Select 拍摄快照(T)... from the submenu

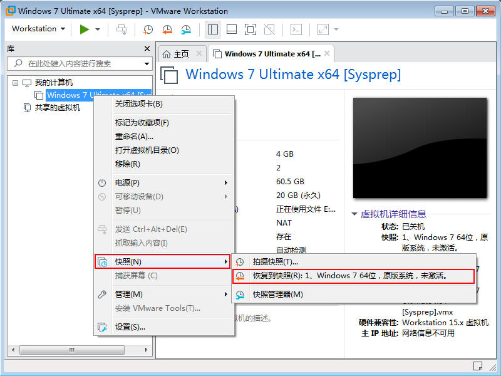pos(275,261)
